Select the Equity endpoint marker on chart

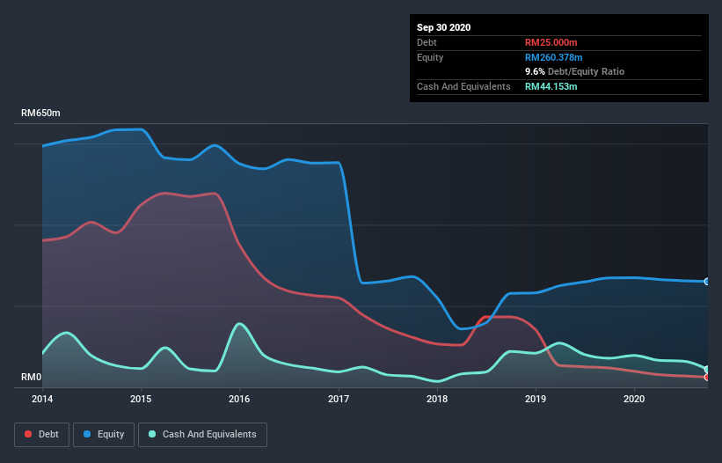click(x=706, y=282)
